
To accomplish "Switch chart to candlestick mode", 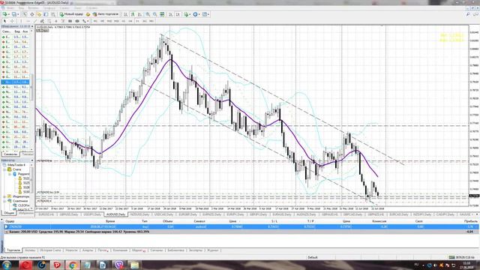I will pyautogui.click(x=132, y=14).
